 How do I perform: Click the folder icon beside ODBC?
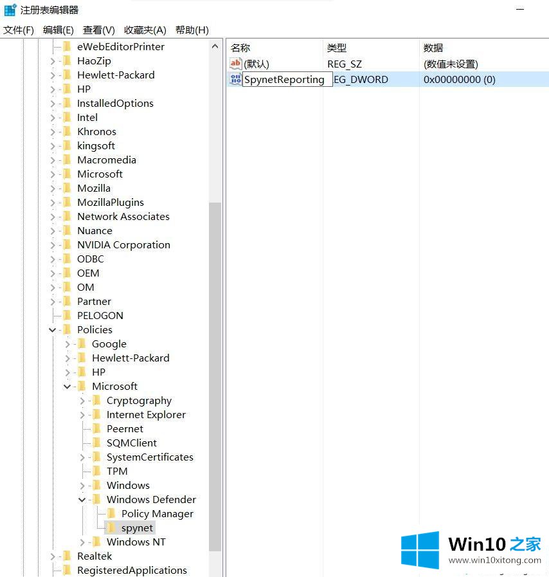(x=67, y=259)
